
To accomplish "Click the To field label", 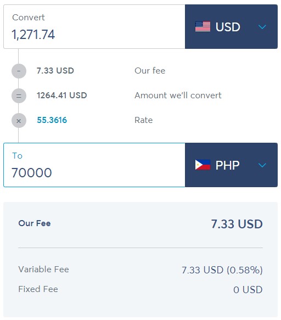I will tap(17, 156).
